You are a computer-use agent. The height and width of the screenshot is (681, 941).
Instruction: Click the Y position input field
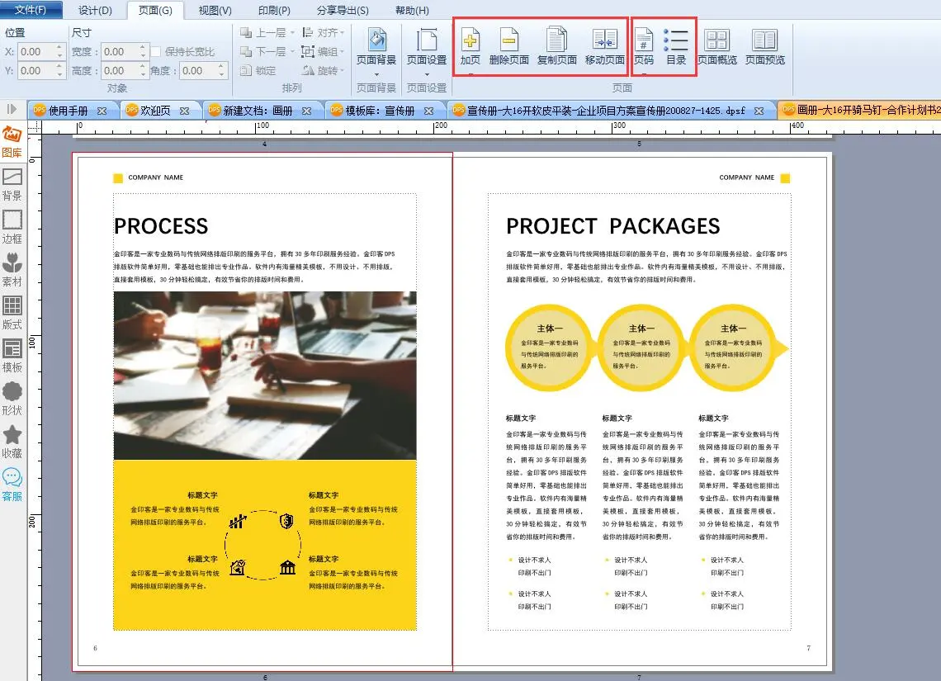click(x=35, y=71)
